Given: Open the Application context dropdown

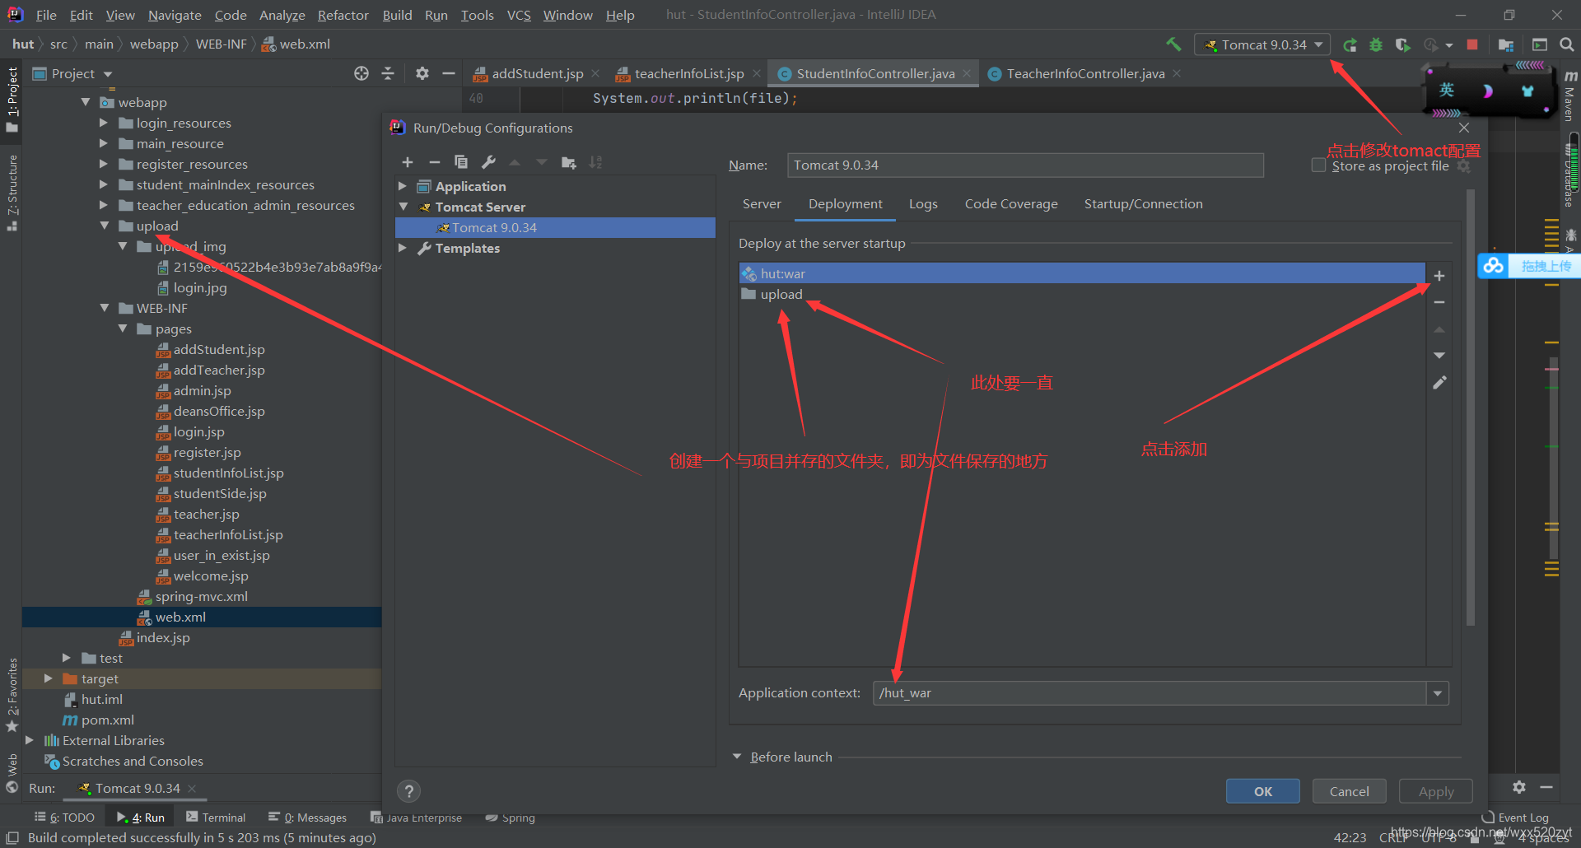Looking at the screenshot, I should [1438, 693].
